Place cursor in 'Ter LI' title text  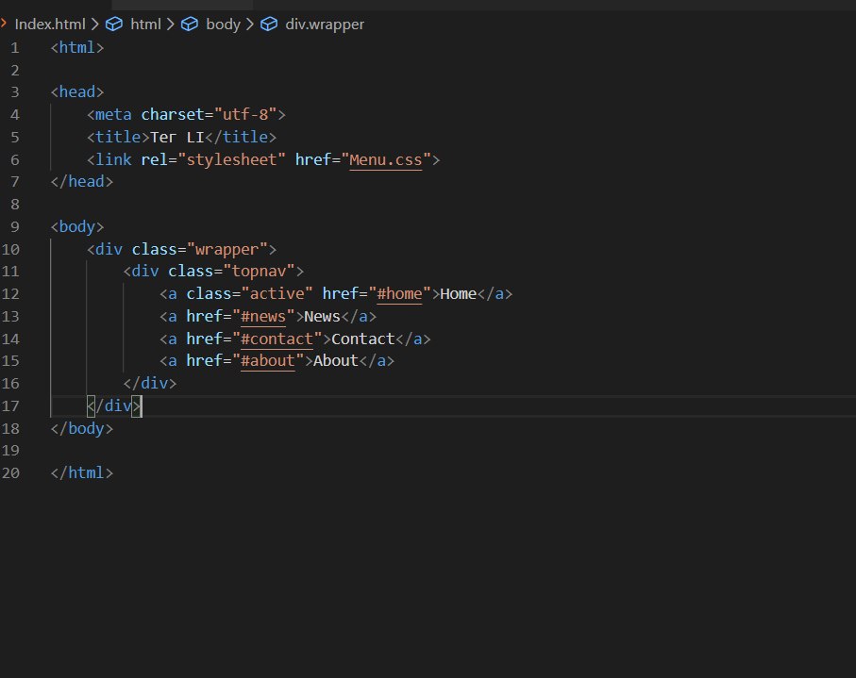(176, 137)
